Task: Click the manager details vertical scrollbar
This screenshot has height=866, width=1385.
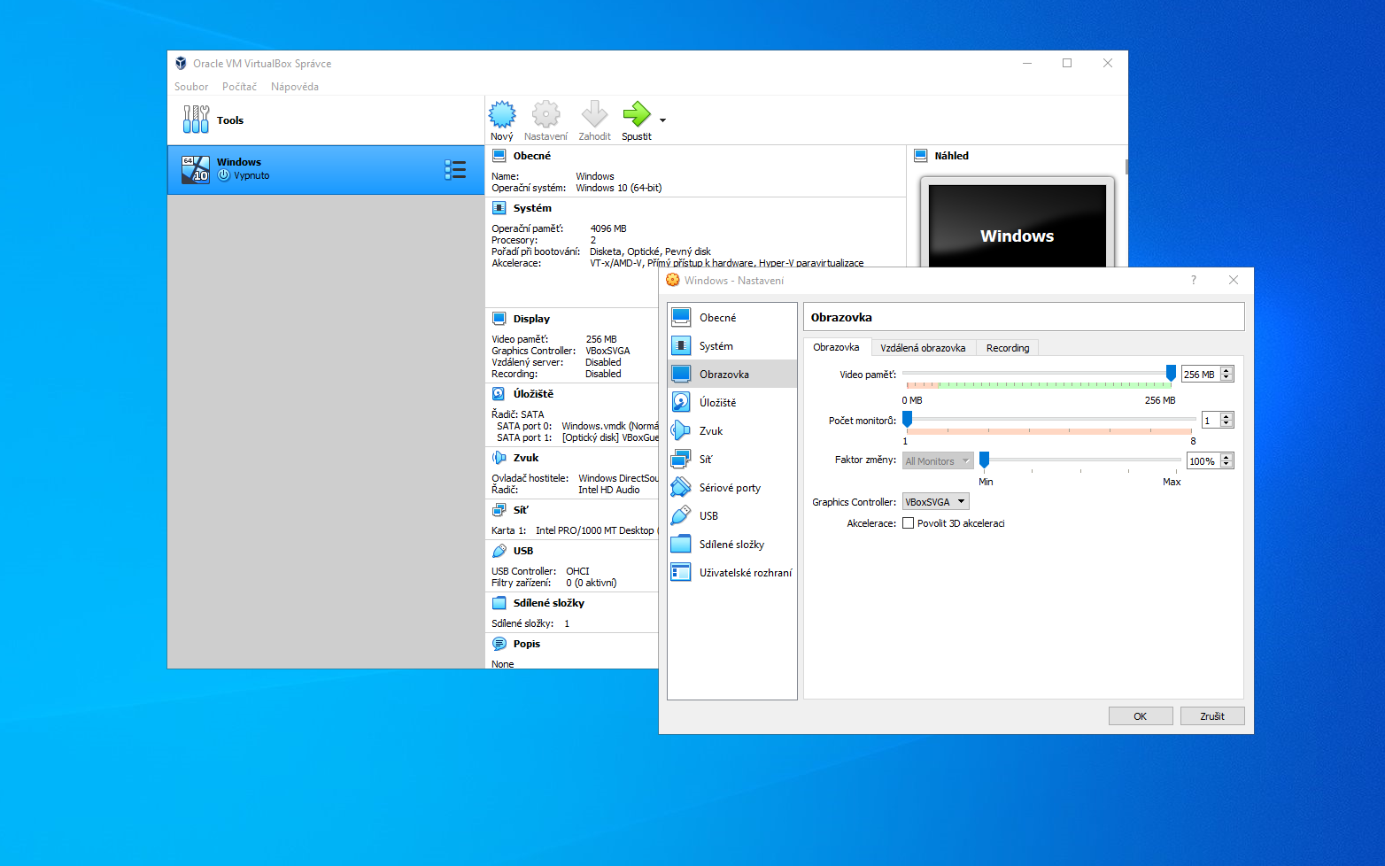Action: (1126, 166)
